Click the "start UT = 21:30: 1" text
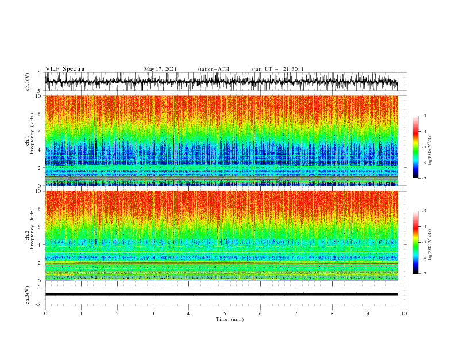 [x=277, y=69]
